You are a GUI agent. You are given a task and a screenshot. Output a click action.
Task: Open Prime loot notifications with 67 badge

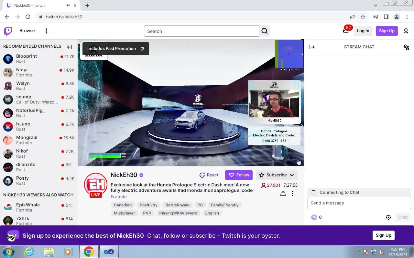pos(346,31)
